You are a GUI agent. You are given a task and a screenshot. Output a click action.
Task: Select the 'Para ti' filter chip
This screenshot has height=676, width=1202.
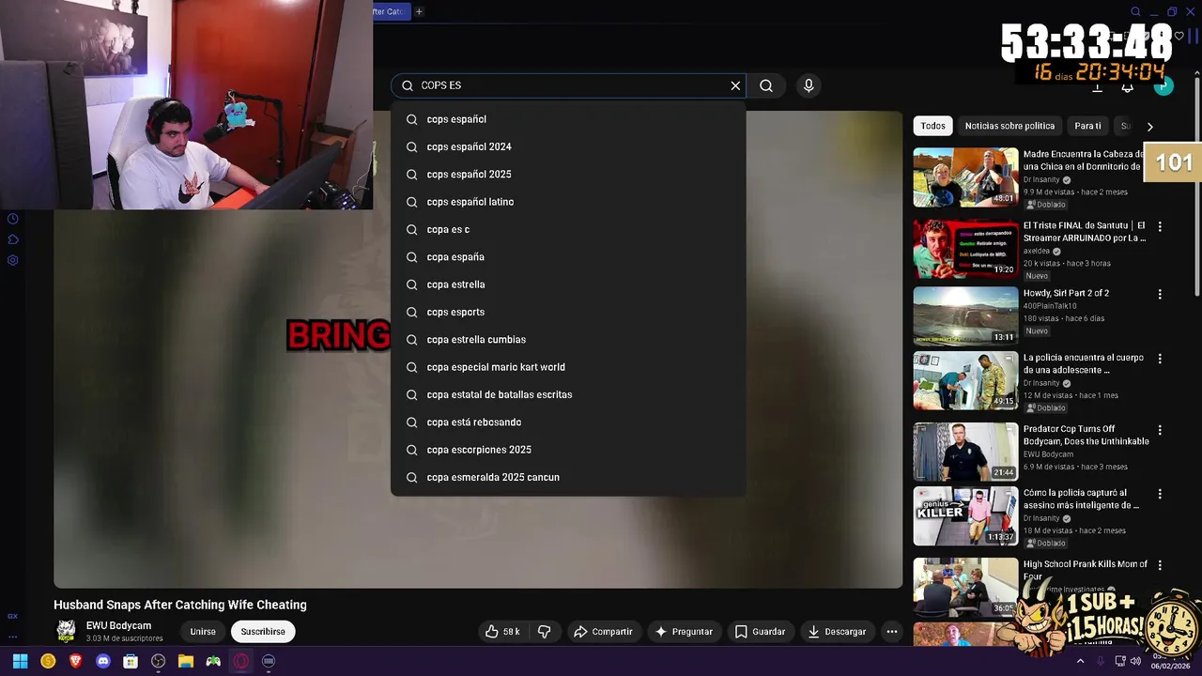pyautogui.click(x=1087, y=126)
